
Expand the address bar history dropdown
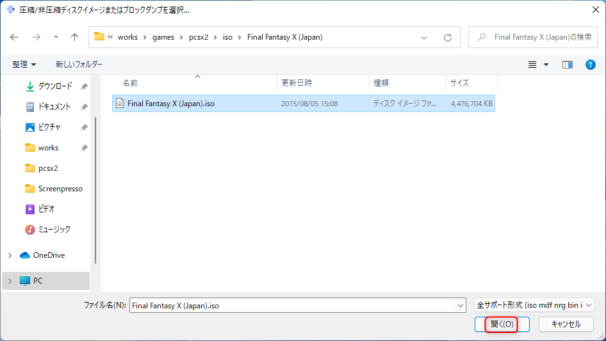[424, 38]
